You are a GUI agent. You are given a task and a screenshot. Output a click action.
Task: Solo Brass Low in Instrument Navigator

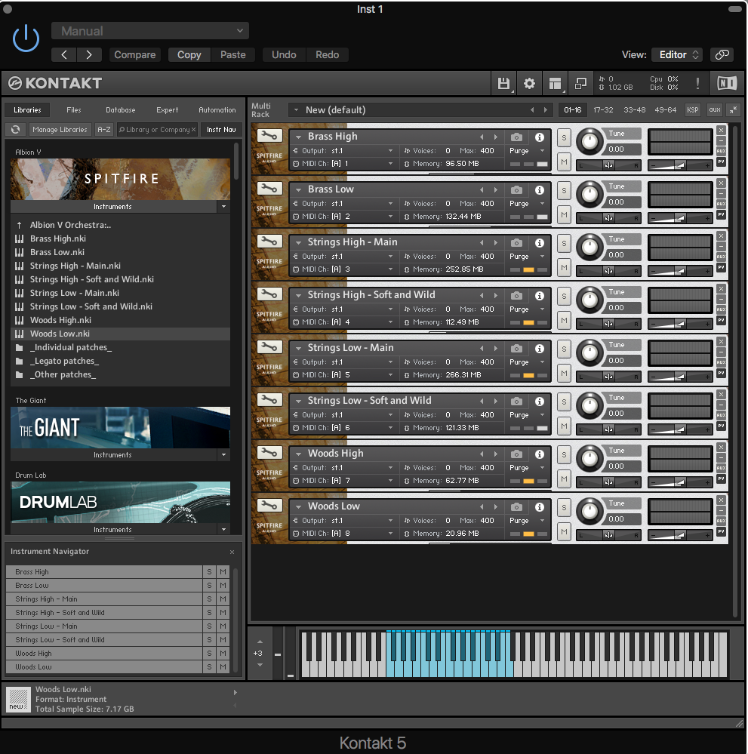tap(209, 586)
